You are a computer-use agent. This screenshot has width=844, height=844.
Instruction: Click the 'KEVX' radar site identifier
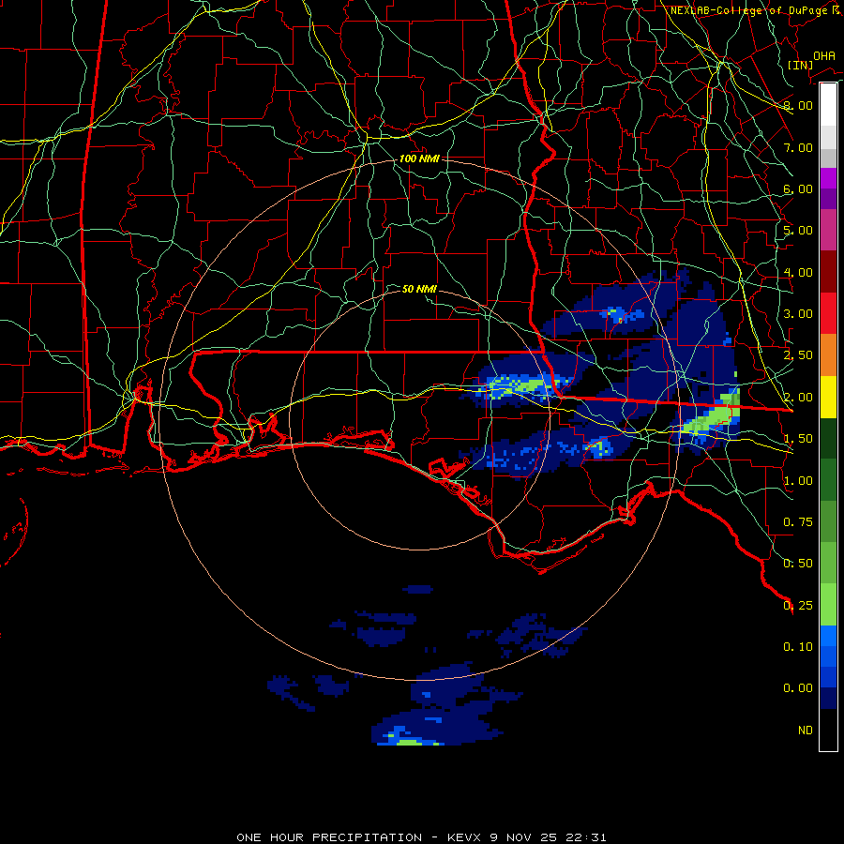465,837
